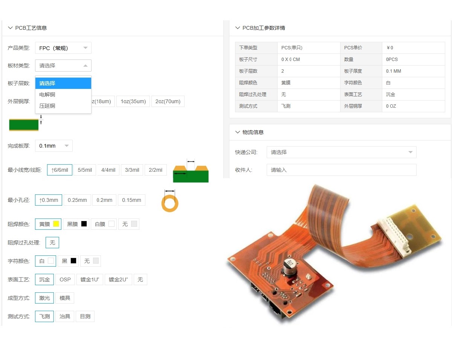452x339 pixels.
Task: Select 0.2mm minimum hole diameter
Action: click(104, 200)
